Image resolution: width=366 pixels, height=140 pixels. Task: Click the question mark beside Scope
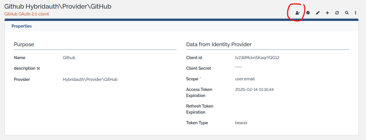200,78
